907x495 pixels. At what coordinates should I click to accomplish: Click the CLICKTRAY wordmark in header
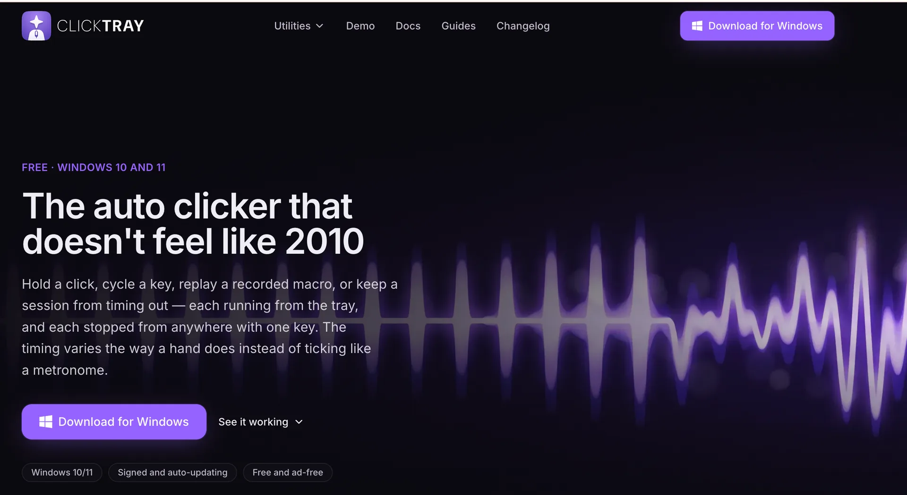tap(100, 26)
